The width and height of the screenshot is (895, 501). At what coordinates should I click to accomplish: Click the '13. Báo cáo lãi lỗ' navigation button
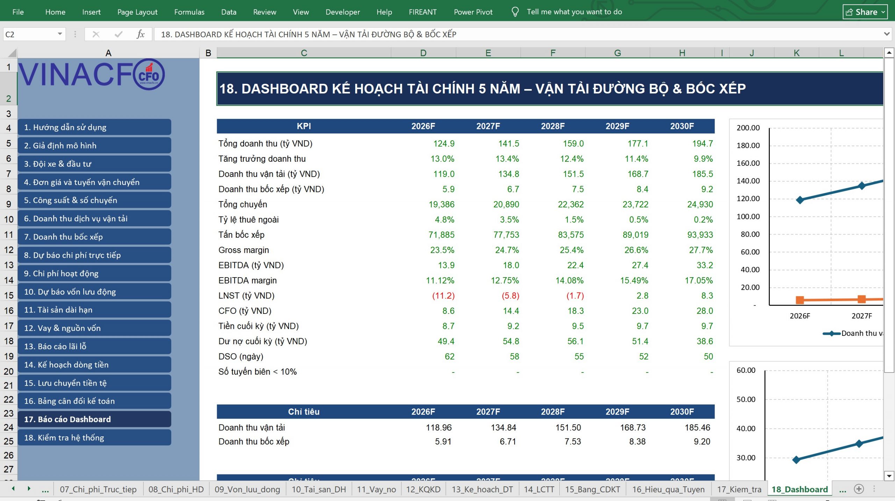tap(94, 346)
